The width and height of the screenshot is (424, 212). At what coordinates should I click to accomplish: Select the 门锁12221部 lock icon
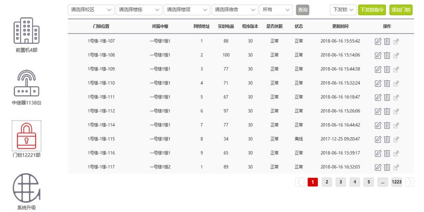(26, 136)
